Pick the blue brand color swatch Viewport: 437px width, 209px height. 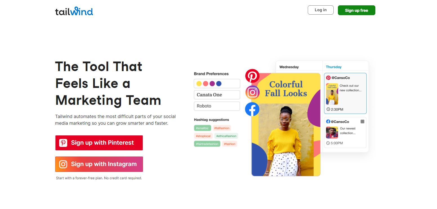[x=219, y=83]
